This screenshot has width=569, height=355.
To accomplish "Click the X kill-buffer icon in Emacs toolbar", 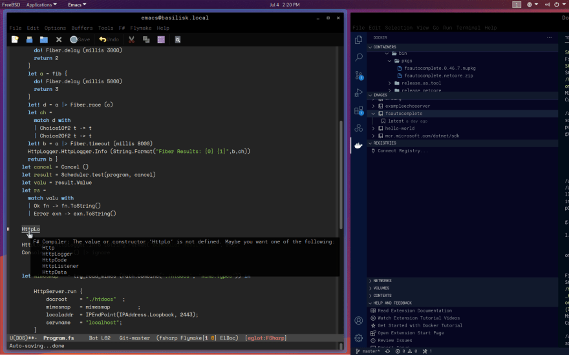I will tap(59, 39).
